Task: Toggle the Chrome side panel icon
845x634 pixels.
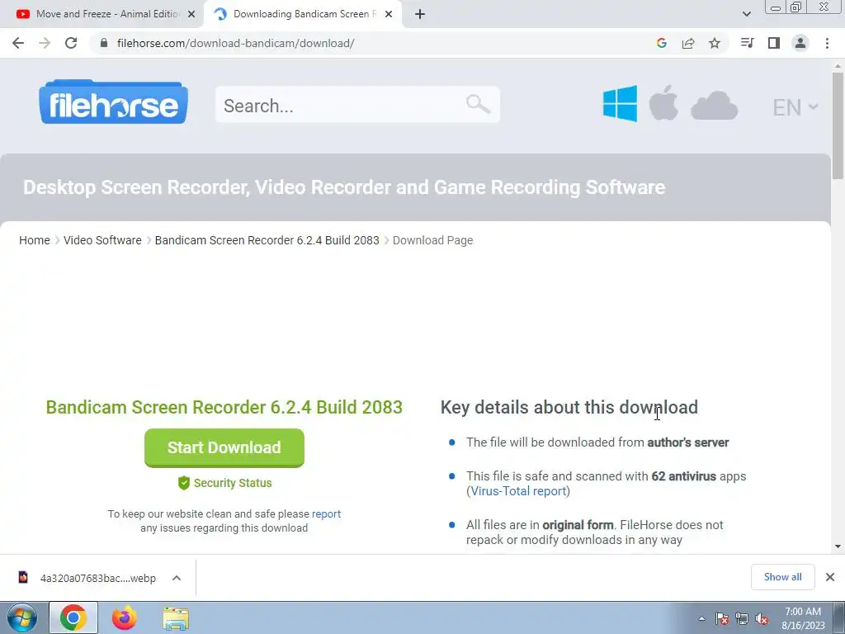Action: pos(774,43)
